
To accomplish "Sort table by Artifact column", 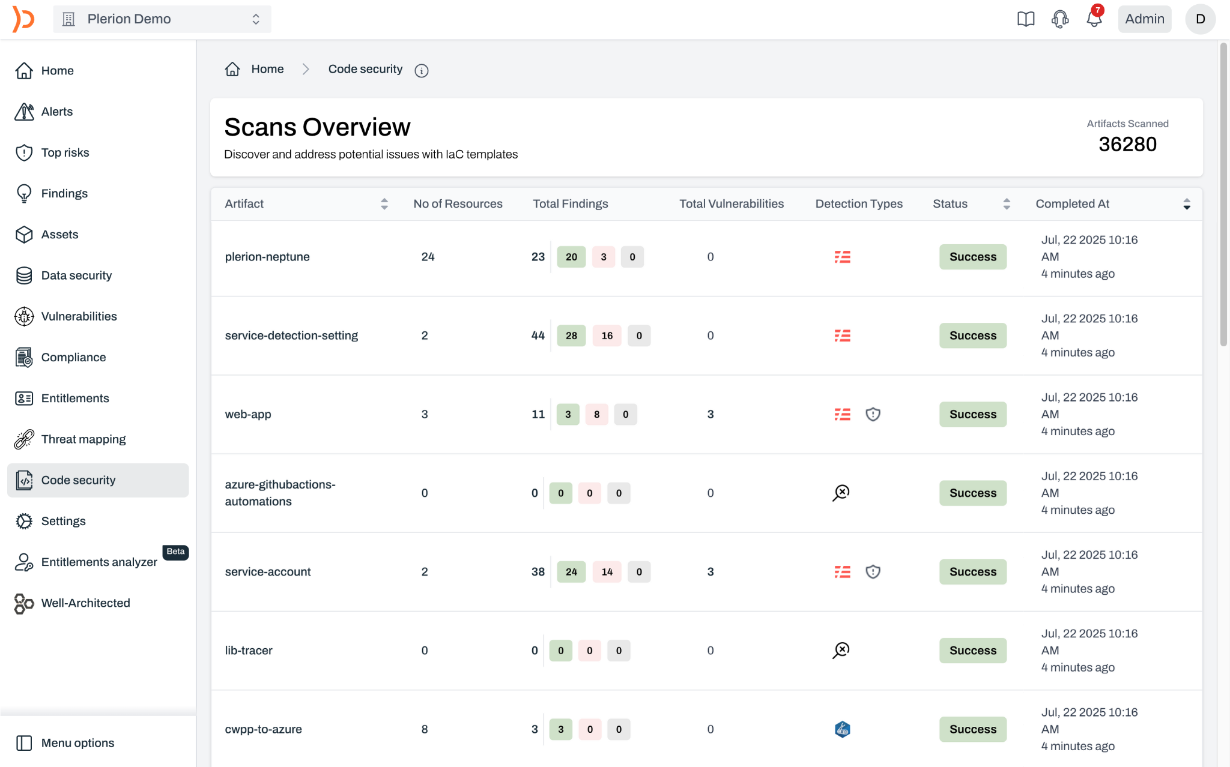I will [384, 204].
